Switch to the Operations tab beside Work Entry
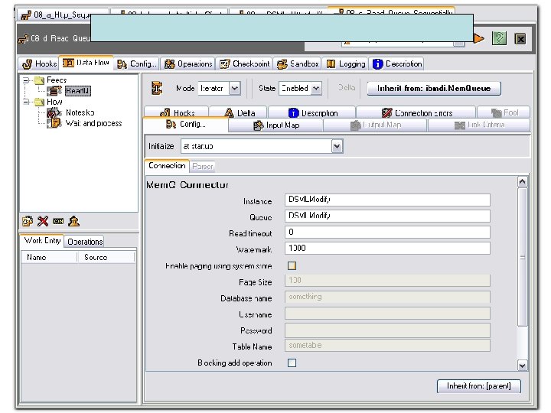551x413 pixels. coord(85,242)
